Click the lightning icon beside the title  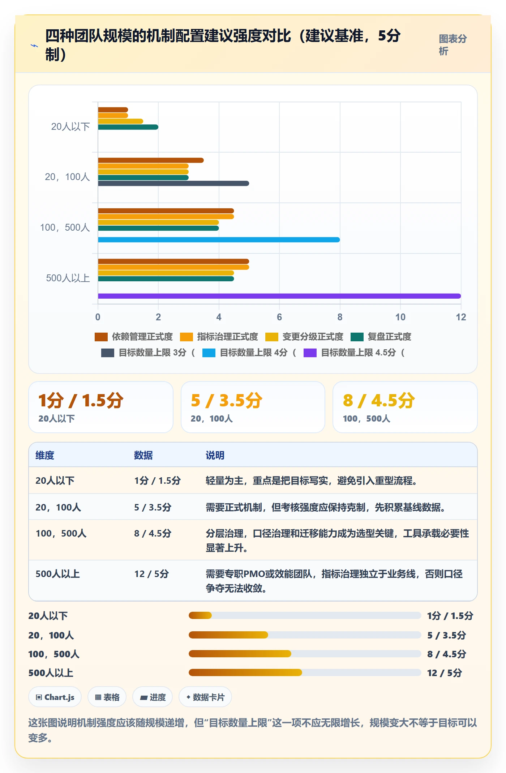(34, 46)
